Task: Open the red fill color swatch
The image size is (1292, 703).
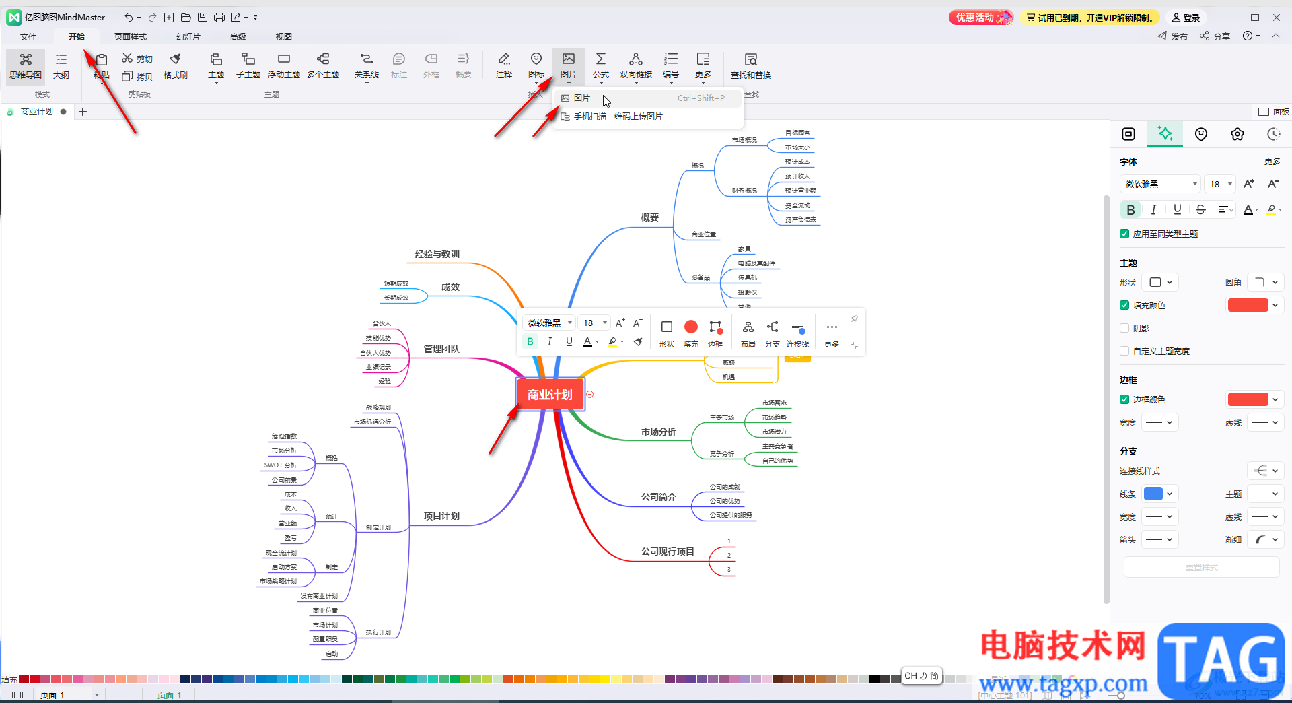Action: click(1255, 305)
